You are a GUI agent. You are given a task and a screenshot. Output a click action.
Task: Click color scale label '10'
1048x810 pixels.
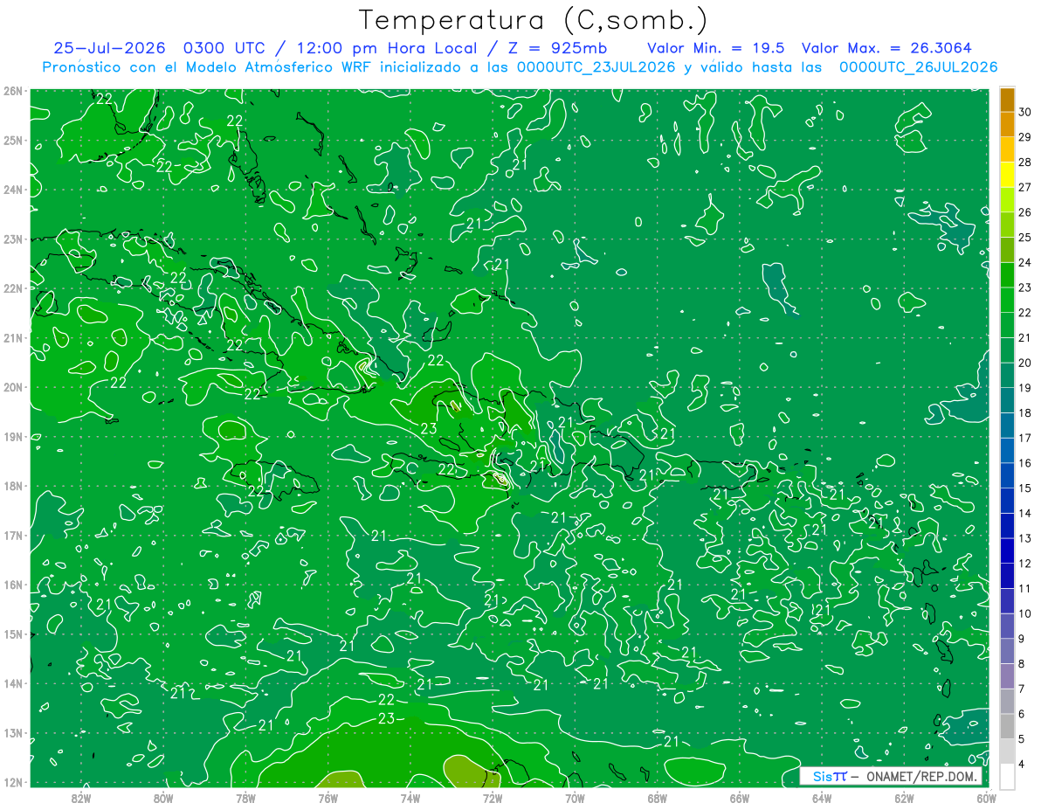pyautogui.click(x=1024, y=613)
